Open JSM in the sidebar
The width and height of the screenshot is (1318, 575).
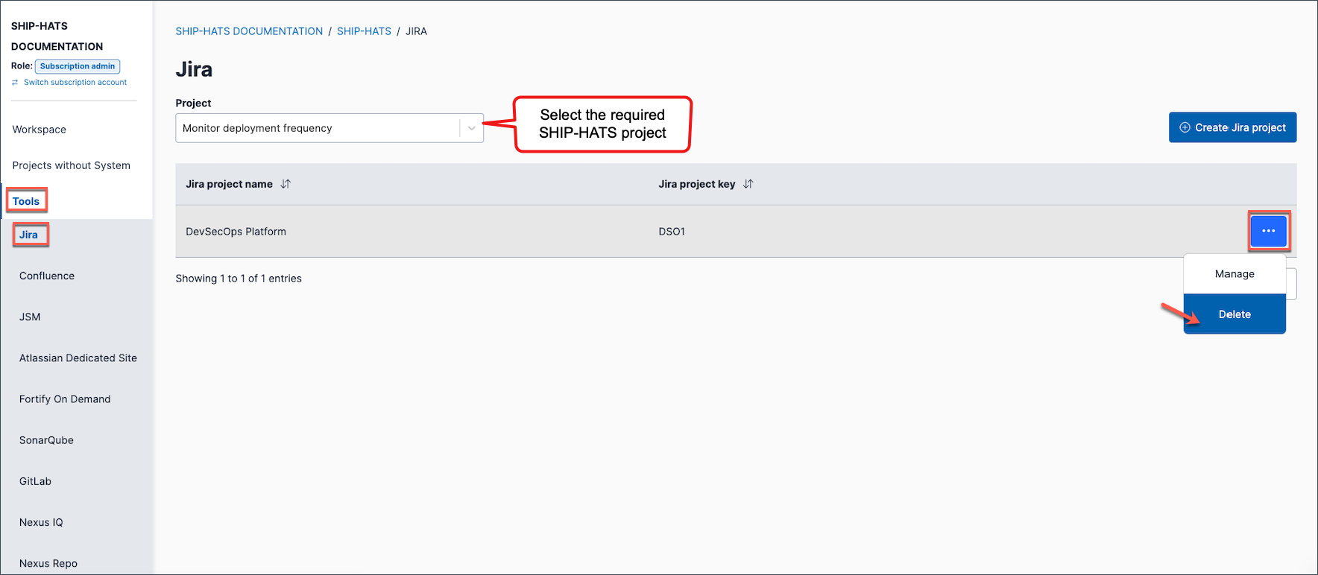click(30, 317)
